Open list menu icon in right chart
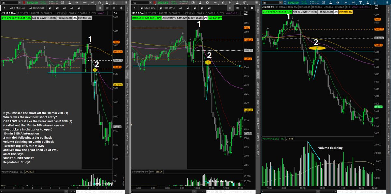The width and height of the screenshot is (391, 194). [x=387, y=2]
